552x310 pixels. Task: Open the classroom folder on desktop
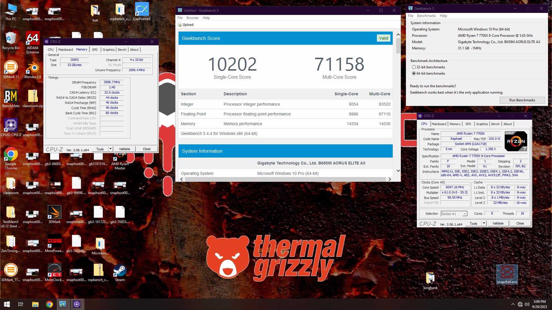click(11, 186)
